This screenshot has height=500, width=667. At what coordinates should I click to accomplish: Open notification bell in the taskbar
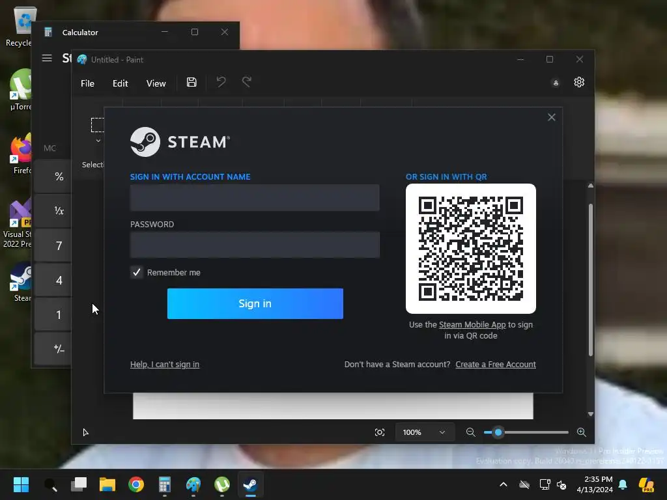[623, 484]
